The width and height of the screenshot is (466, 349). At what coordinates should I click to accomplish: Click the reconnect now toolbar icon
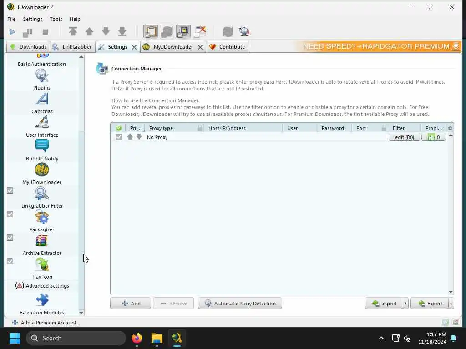pos(228,31)
